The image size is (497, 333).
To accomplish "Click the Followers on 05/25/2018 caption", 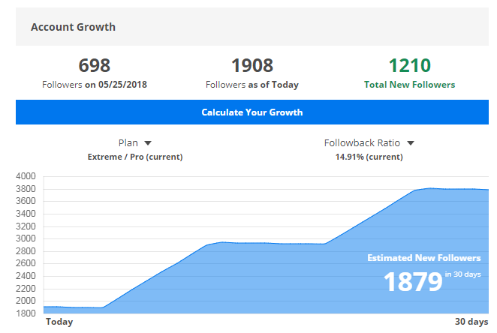I will click(95, 85).
